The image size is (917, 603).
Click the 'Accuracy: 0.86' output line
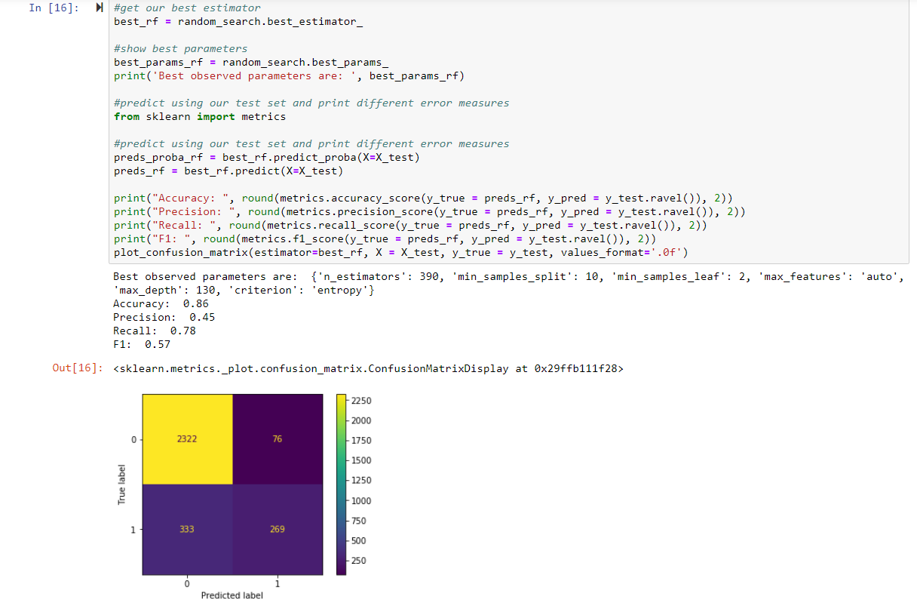[x=161, y=303]
